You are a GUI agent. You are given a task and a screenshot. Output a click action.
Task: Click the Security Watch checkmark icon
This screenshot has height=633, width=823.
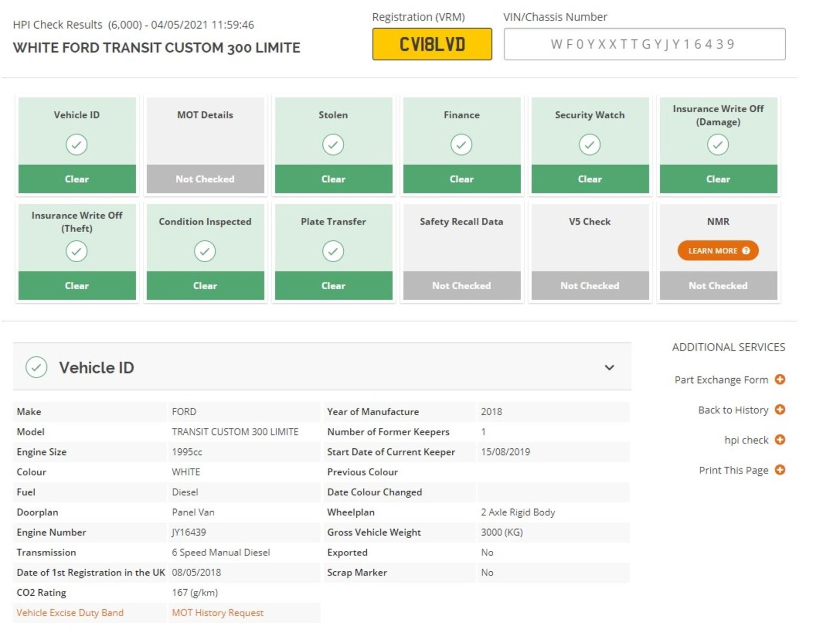589,144
